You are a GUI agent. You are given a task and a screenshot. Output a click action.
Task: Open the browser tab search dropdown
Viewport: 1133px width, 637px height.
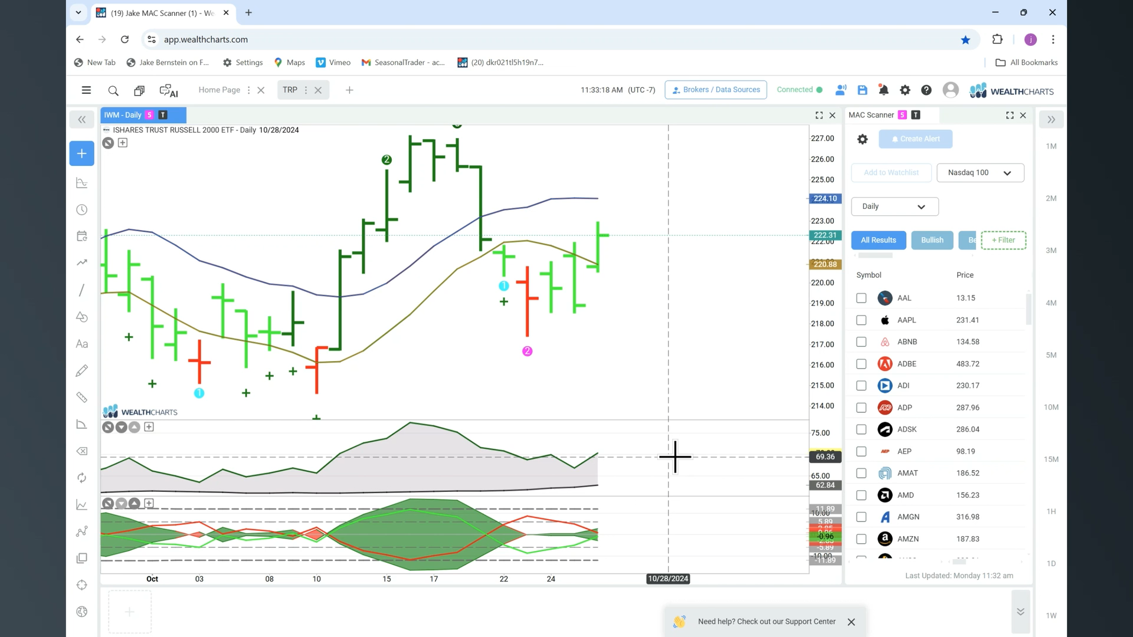78,12
